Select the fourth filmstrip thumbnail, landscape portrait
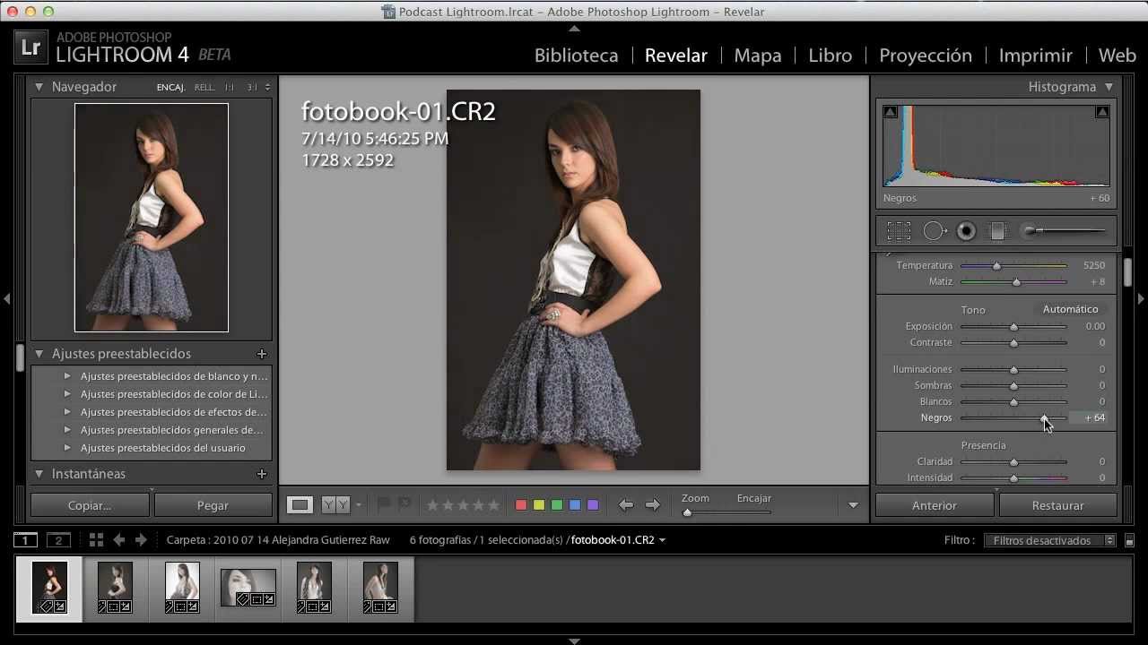1148x645 pixels. click(x=248, y=588)
